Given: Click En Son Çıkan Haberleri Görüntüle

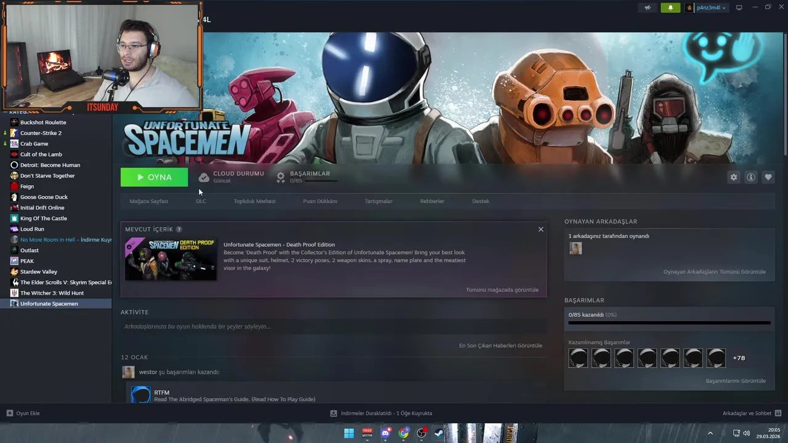Looking at the screenshot, I should 501,346.
